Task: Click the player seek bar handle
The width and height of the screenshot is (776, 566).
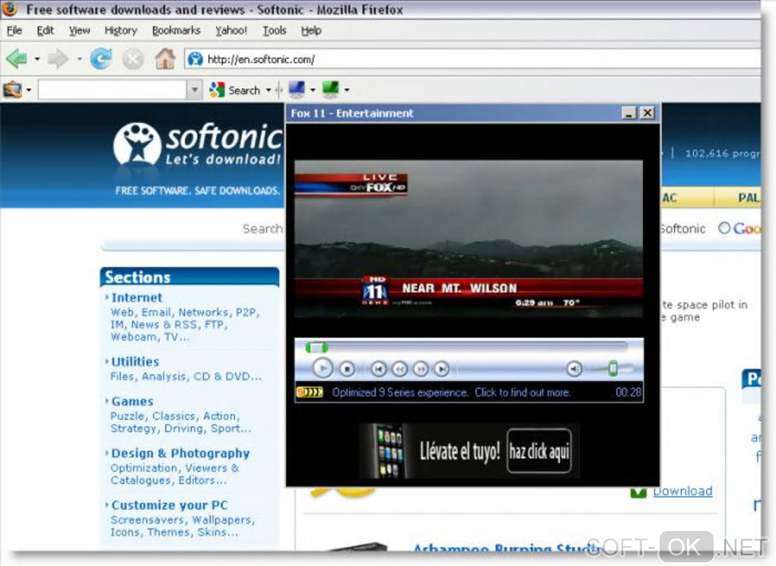Action: 316,347
